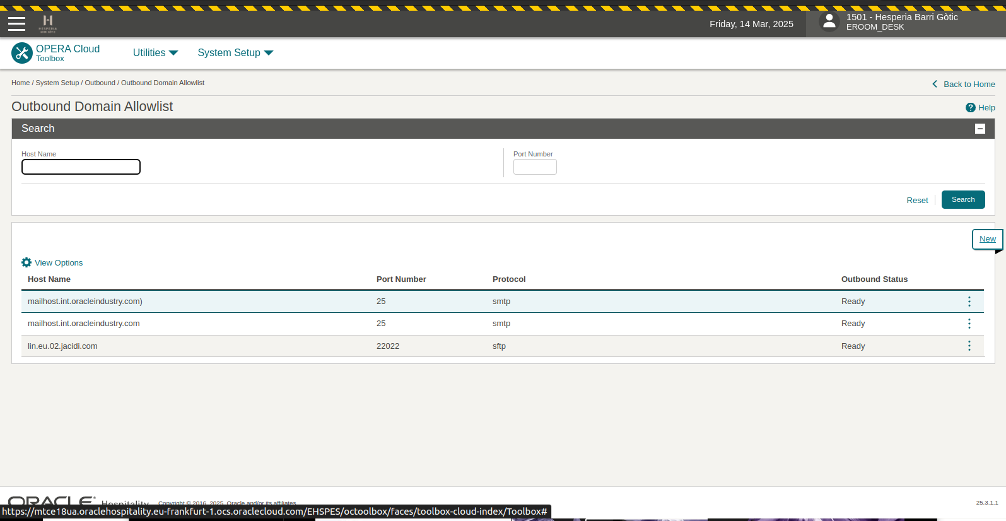Collapse the Search panel
Image resolution: width=1006 pixels, height=521 pixels.
[x=980, y=129]
